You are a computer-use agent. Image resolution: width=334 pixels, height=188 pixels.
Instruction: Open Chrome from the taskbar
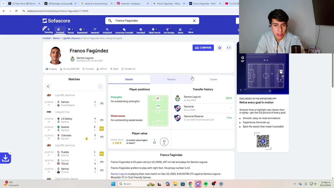tap(190, 184)
